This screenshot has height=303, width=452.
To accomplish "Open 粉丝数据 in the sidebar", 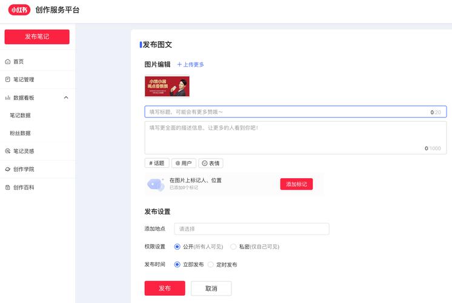I will click(x=20, y=133).
